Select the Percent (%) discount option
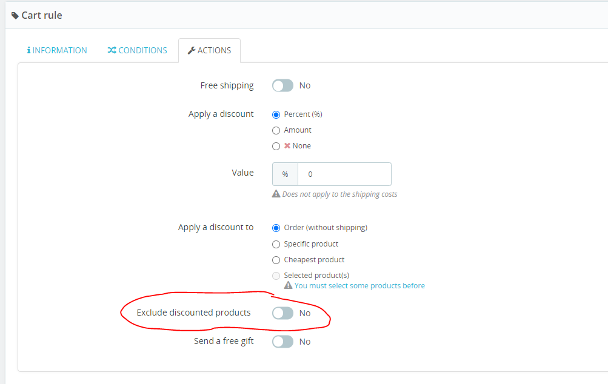 coord(276,114)
